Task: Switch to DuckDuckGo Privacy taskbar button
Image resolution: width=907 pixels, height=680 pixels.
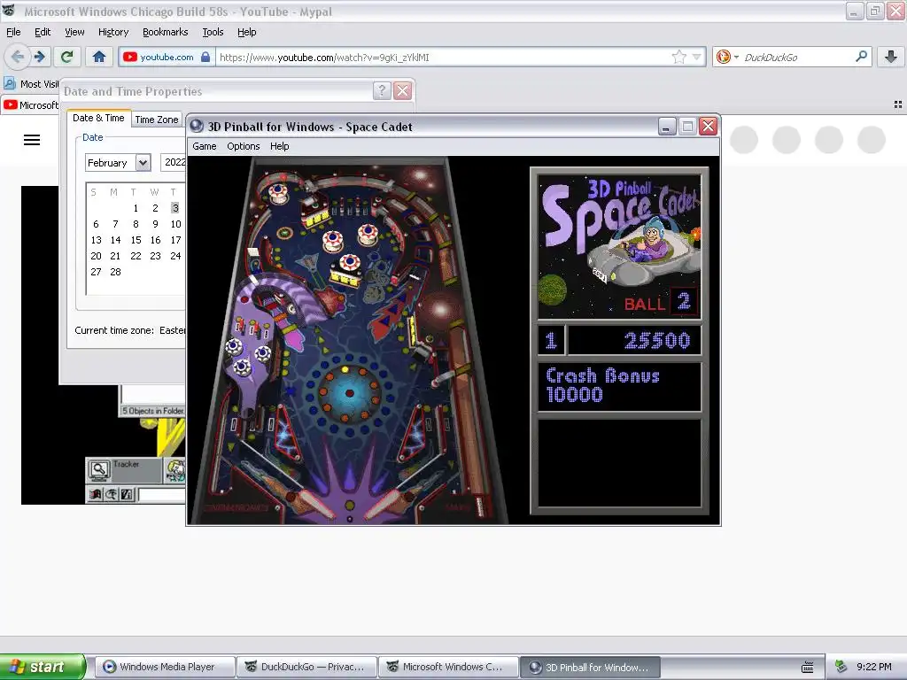Action: point(307,667)
